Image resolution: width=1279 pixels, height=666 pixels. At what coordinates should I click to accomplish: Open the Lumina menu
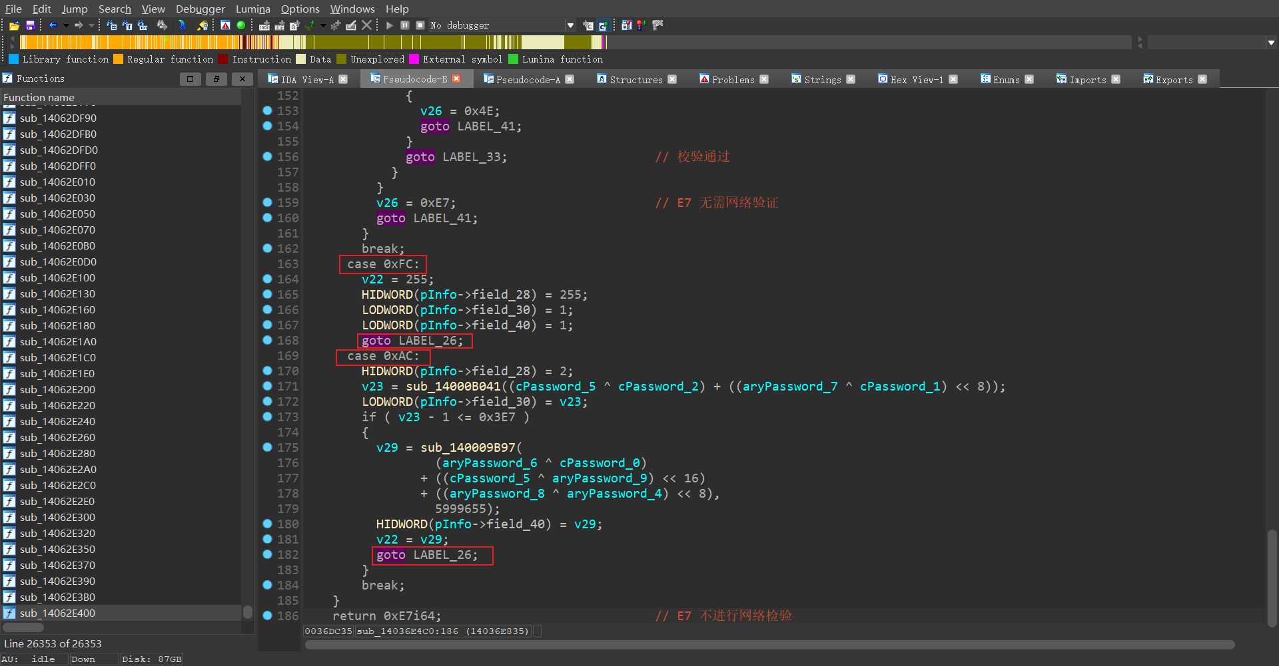[x=252, y=9]
